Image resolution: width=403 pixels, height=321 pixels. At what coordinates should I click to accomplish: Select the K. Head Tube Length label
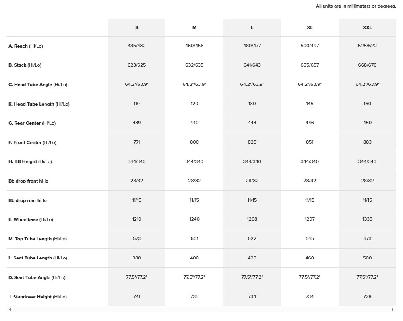click(x=39, y=104)
